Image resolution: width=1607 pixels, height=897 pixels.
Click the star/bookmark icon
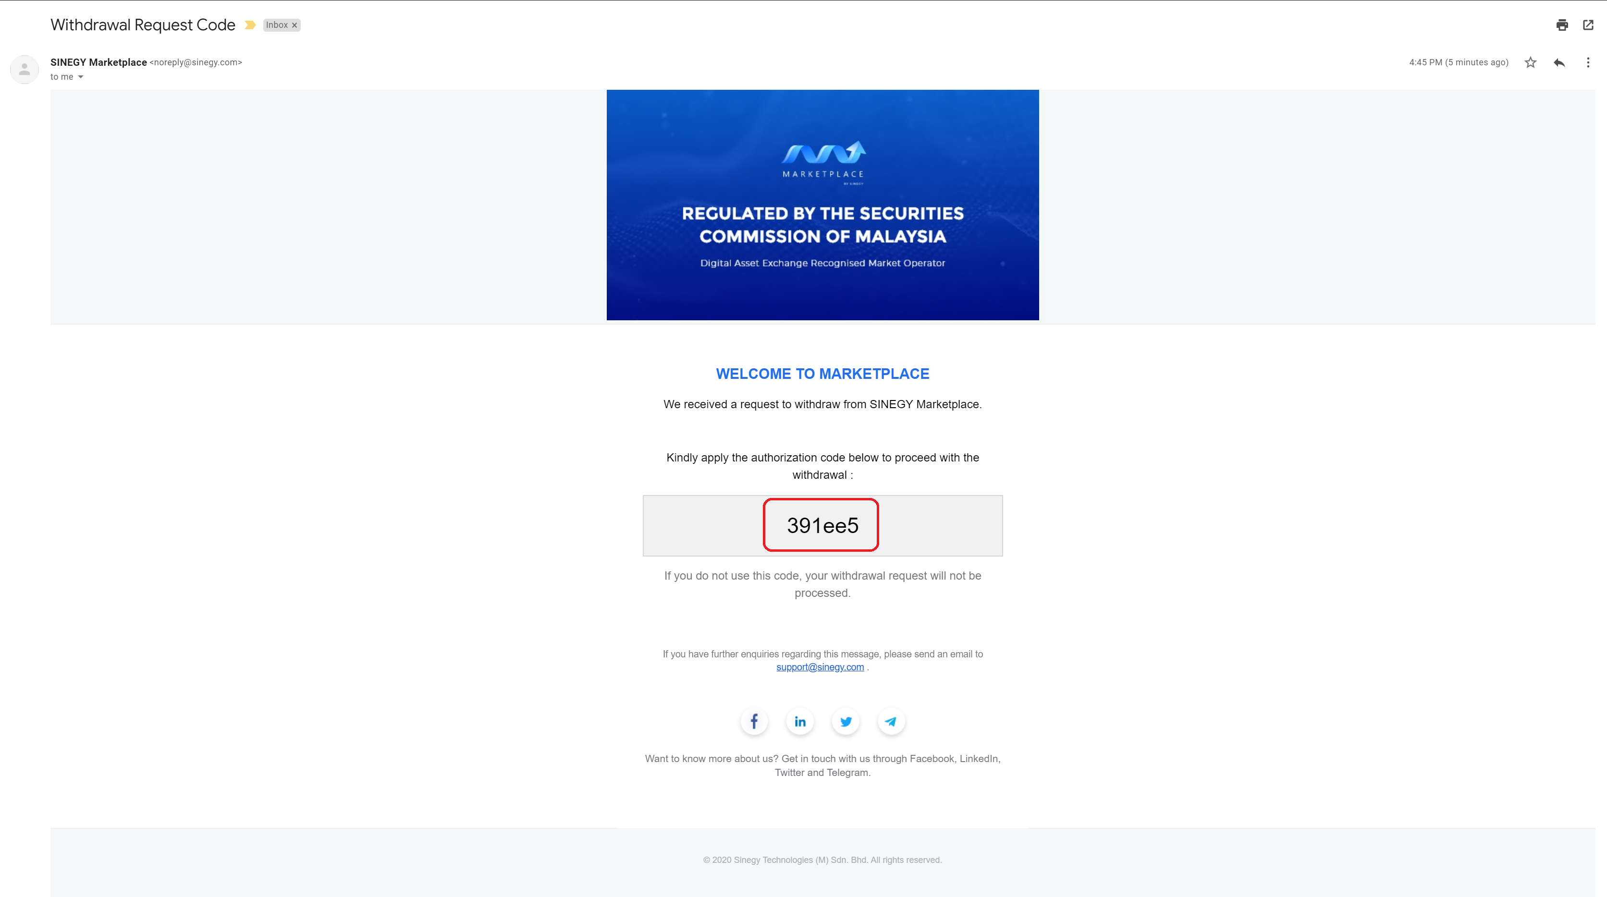1531,63
